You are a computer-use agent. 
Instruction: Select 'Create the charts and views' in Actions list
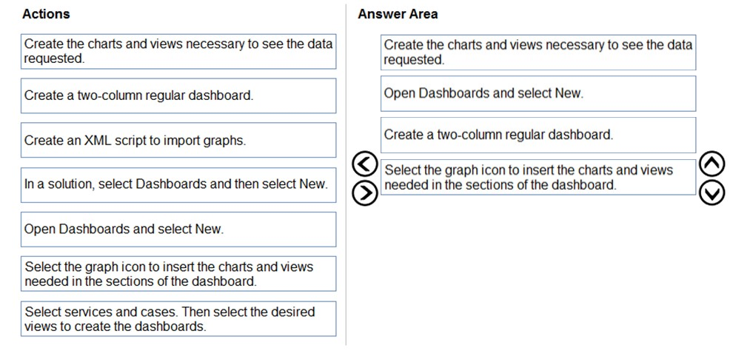tap(178, 51)
